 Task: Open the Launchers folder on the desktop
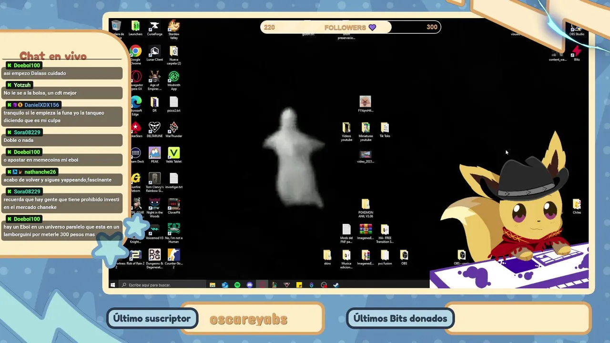pyautogui.click(x=135, y=29)
